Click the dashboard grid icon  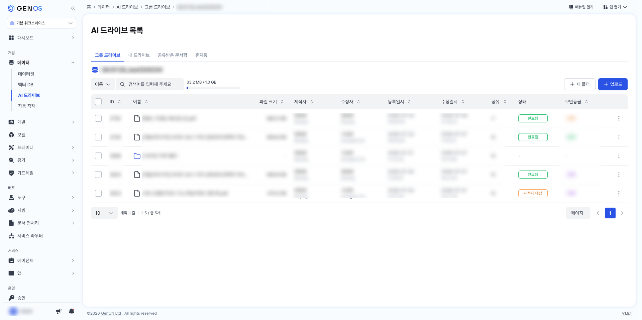click(x=11, y=38)
